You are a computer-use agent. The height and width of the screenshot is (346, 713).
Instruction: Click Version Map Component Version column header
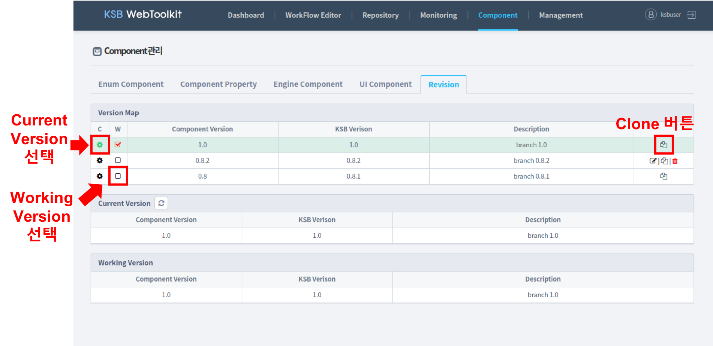202,129
